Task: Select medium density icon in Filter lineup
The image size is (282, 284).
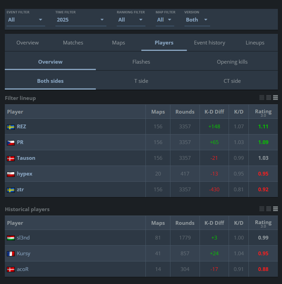Action: click(x=269, y=98)
